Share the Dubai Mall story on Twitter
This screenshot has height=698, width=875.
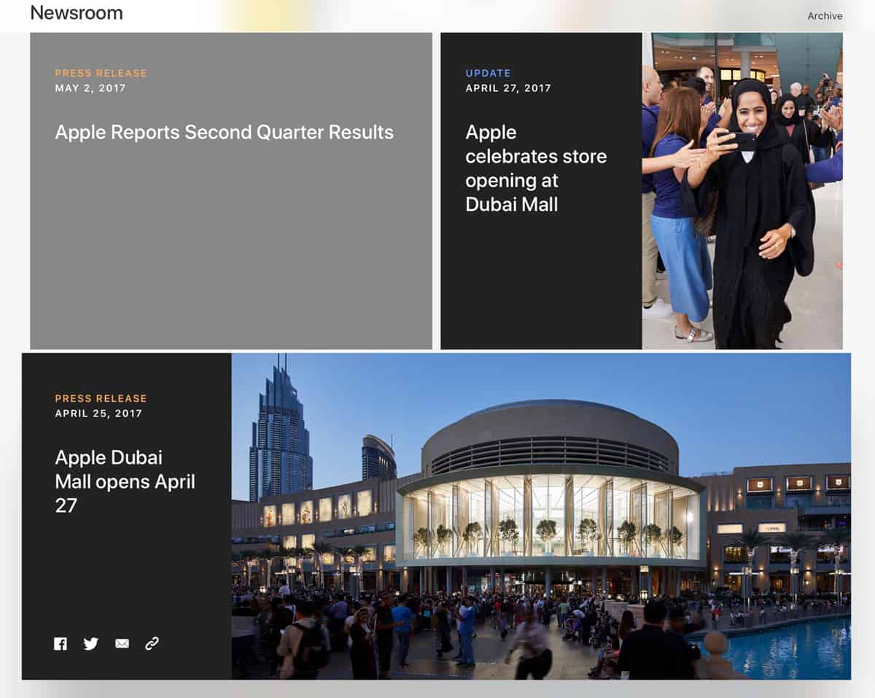91,643
